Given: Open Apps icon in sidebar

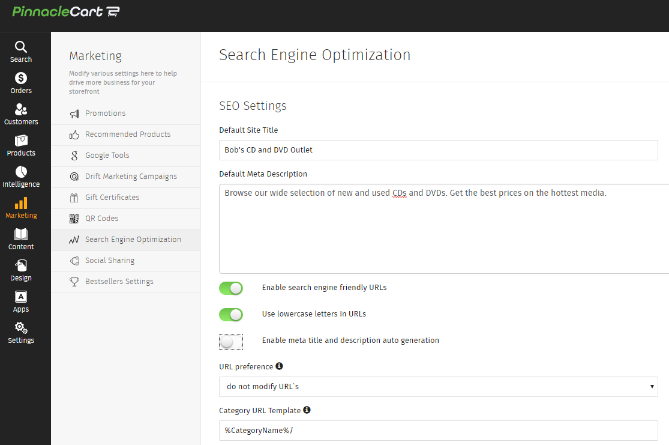Looking at the screenshot, I should coord(21,297).
